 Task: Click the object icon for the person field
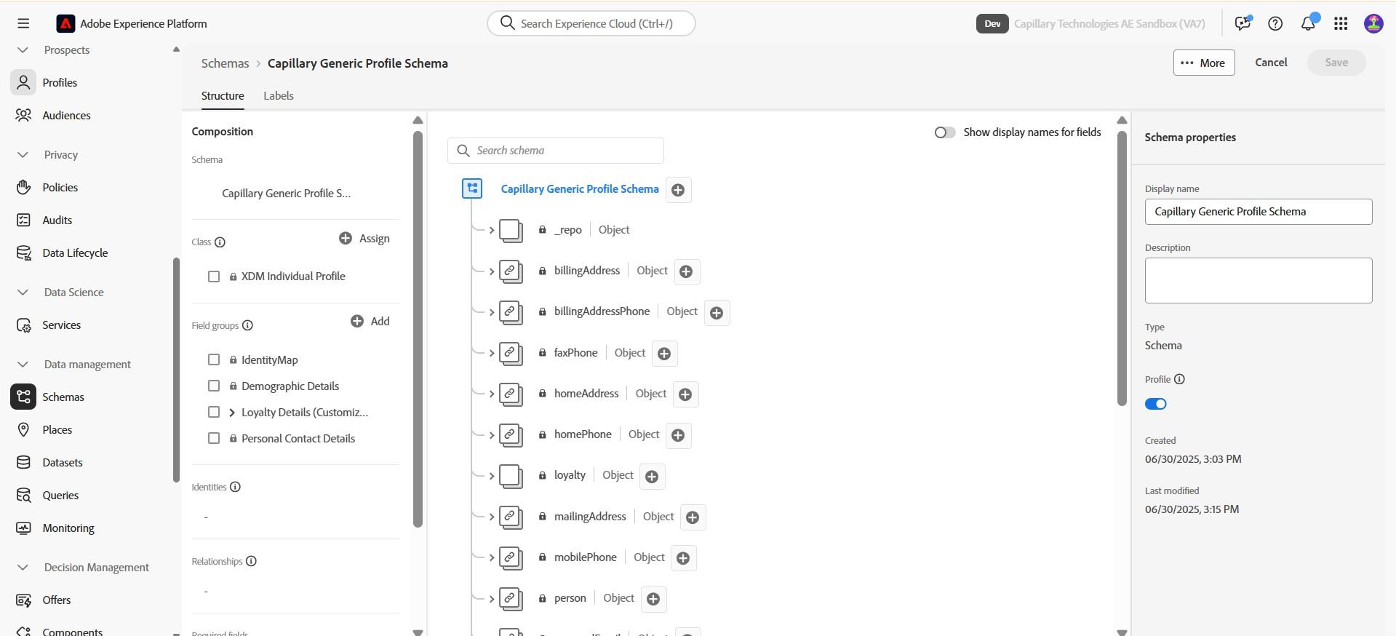pos(511,599)
